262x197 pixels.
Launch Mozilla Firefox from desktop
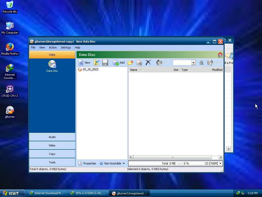click(10, 49)
